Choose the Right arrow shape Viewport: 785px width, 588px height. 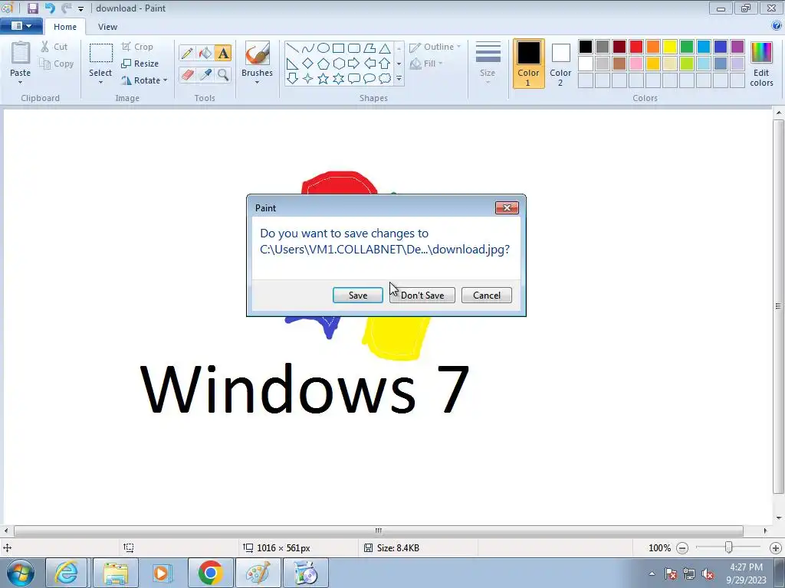[x=353, y=64]
